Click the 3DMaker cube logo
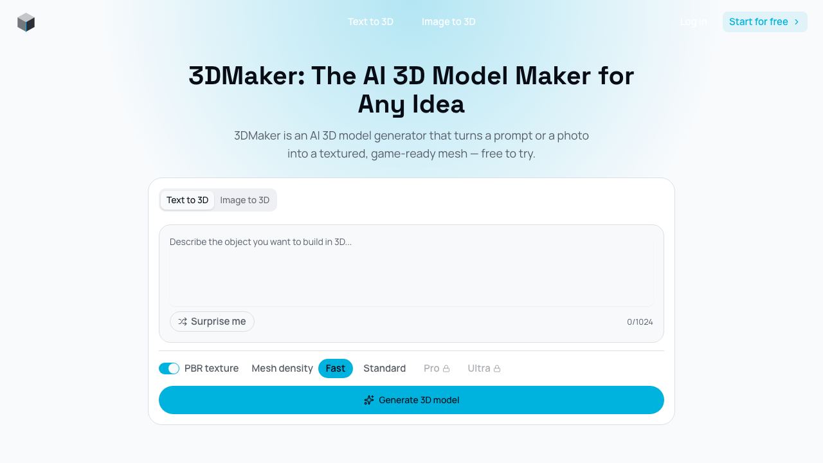823x463 pixels. 26,22
